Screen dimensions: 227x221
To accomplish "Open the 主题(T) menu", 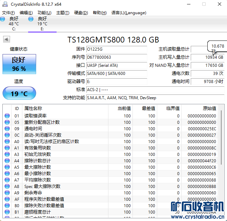I will [x=63, y=13].
